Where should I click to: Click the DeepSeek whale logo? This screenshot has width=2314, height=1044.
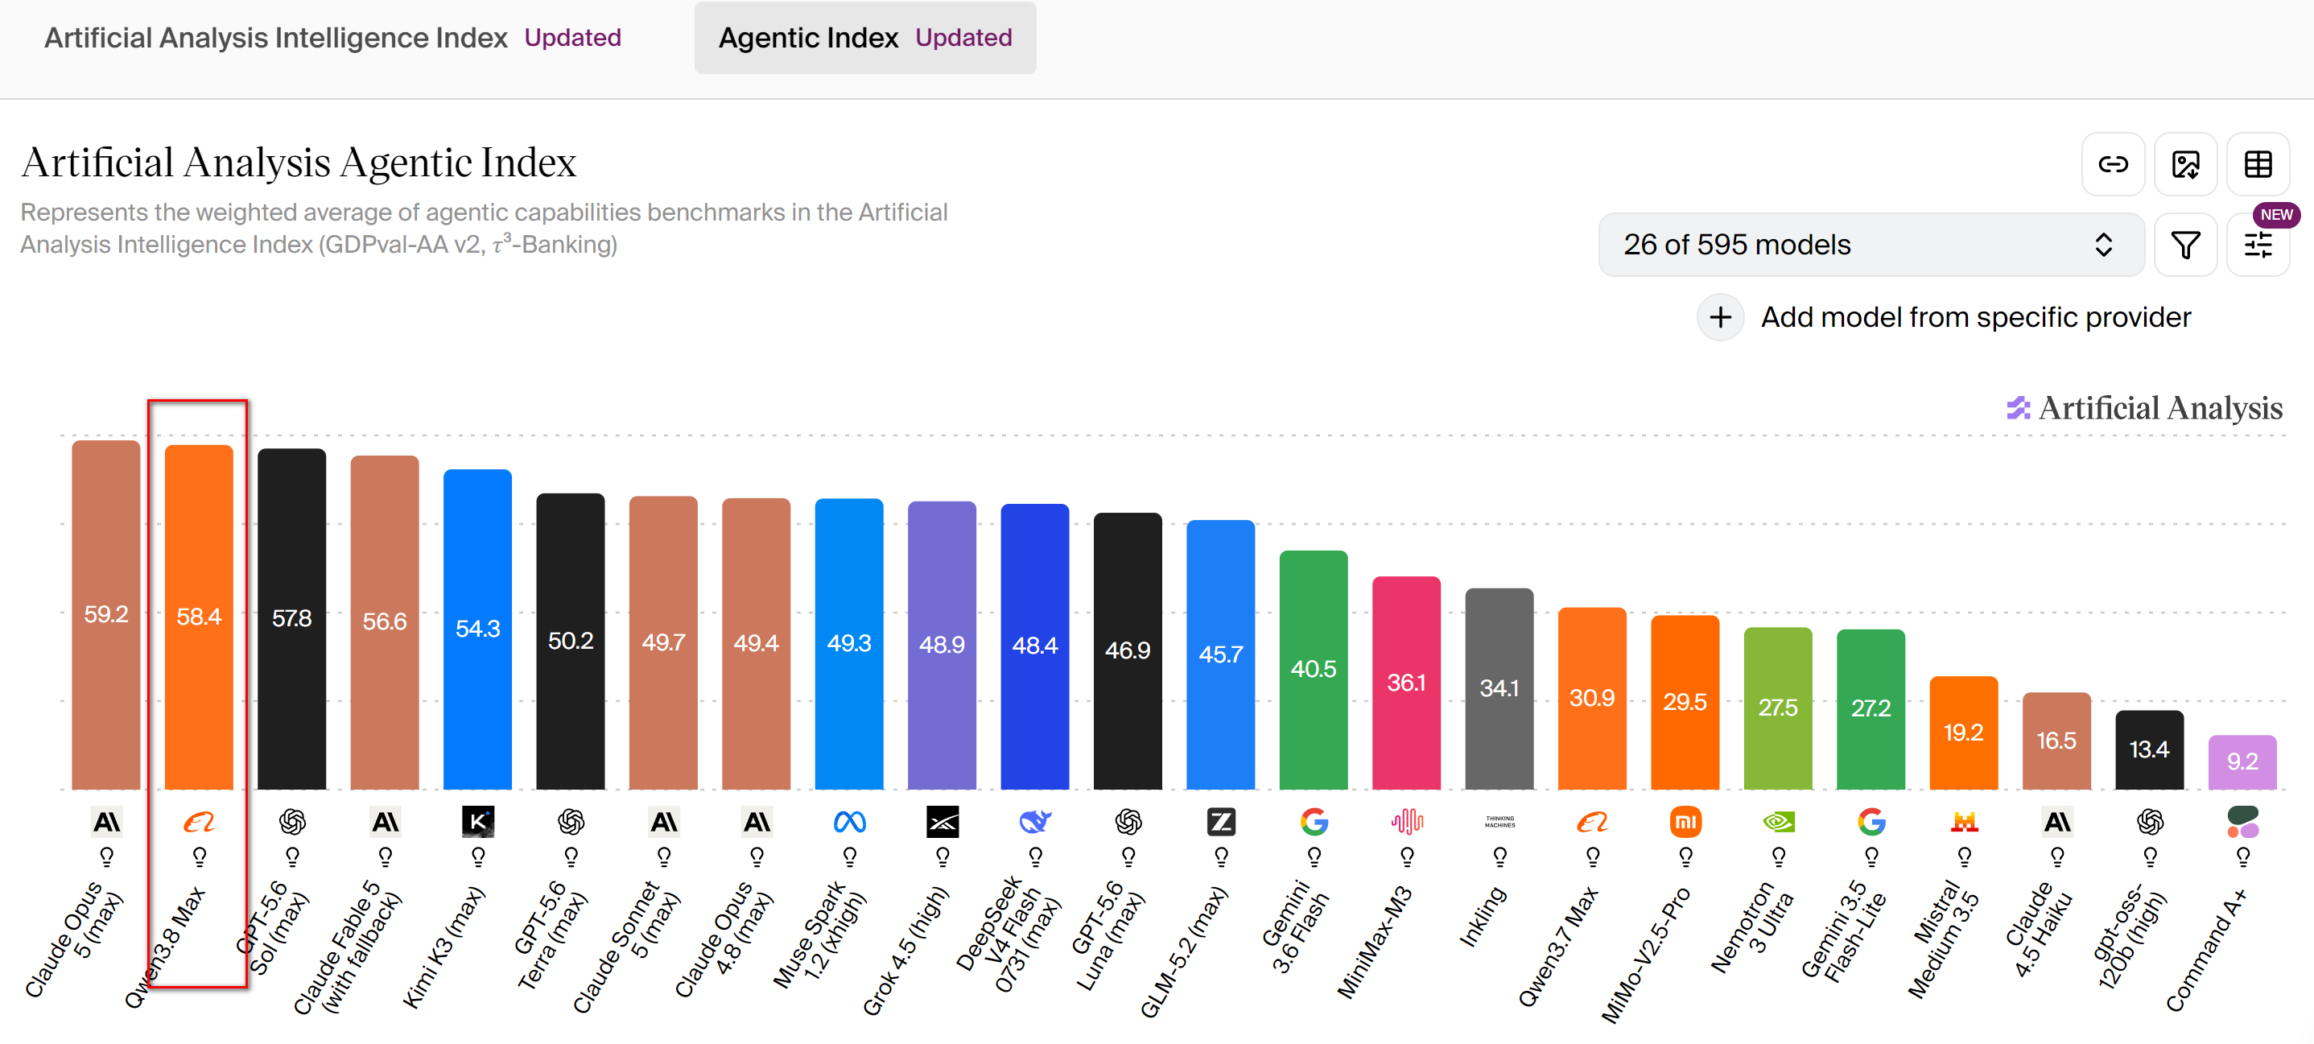pos(1035,821)
